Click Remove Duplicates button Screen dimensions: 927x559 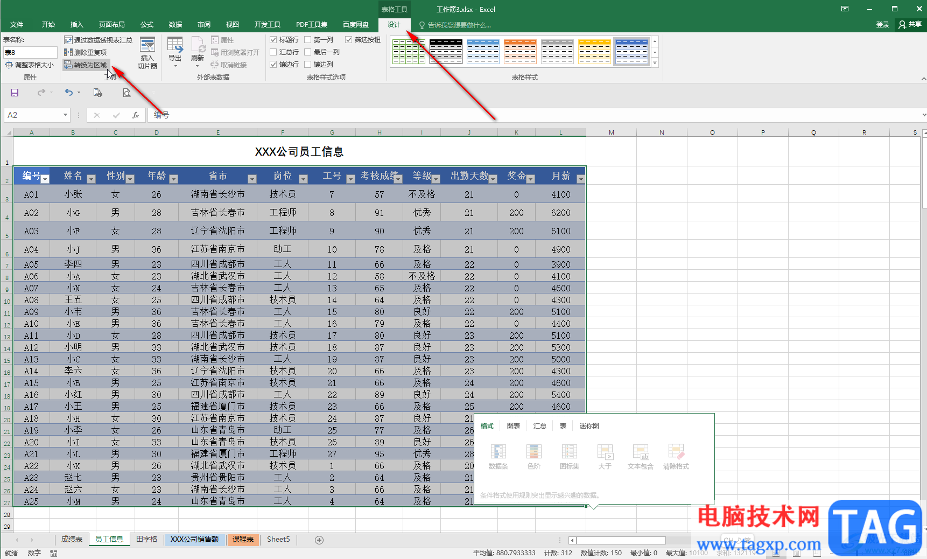point(86,52)
